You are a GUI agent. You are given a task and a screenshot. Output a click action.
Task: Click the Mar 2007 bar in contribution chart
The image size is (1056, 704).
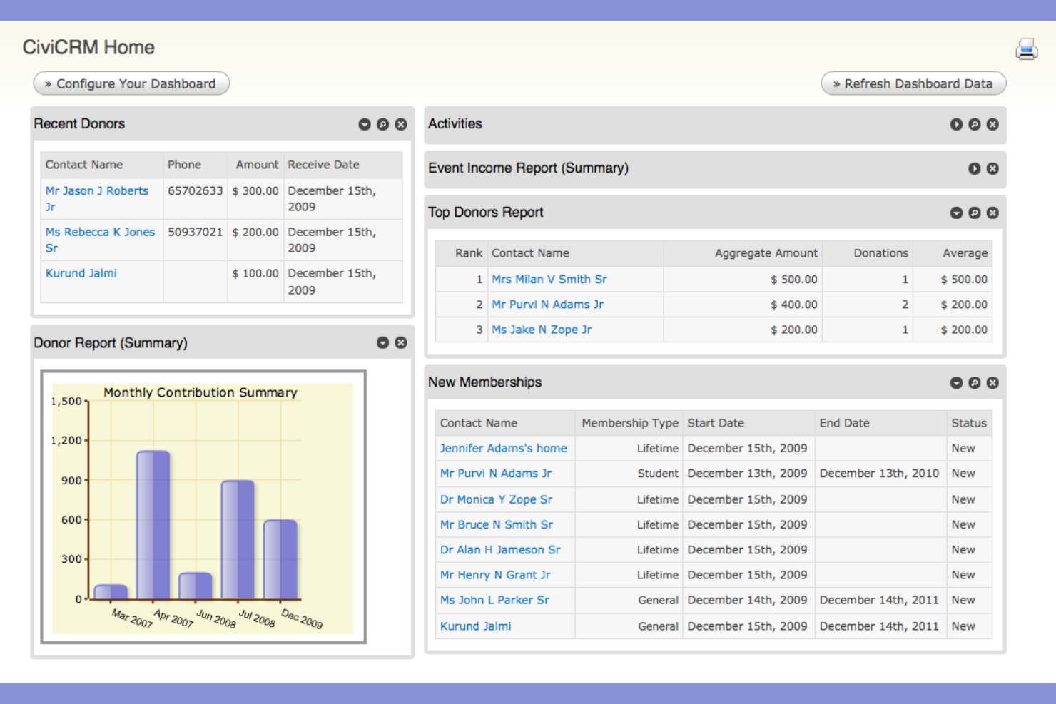tap(111, 592)
